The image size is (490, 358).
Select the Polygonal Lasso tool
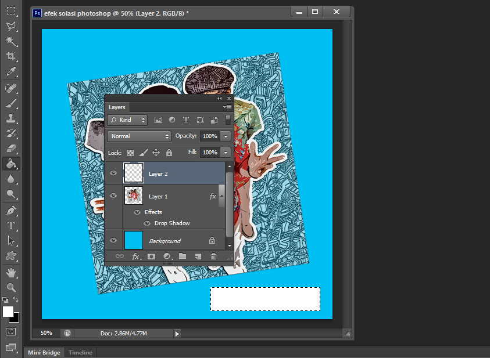point(11,26)
